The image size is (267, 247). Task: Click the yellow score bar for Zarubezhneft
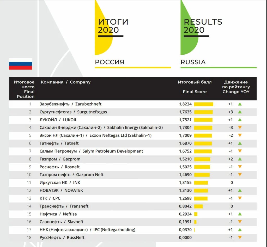203,104
